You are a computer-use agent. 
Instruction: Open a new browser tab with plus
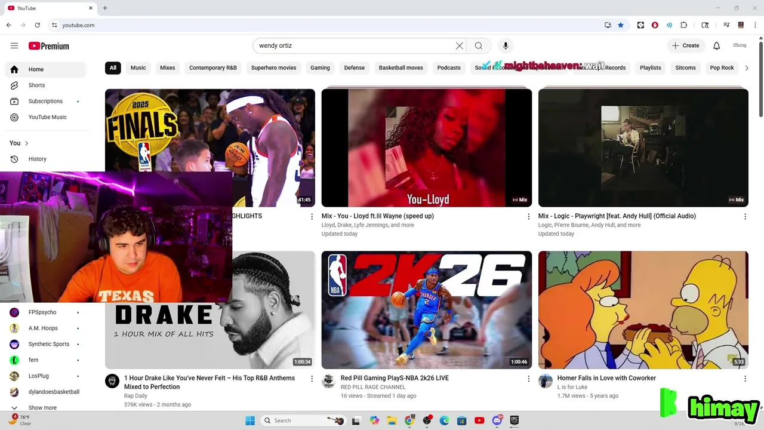click(x=105, y=8)
